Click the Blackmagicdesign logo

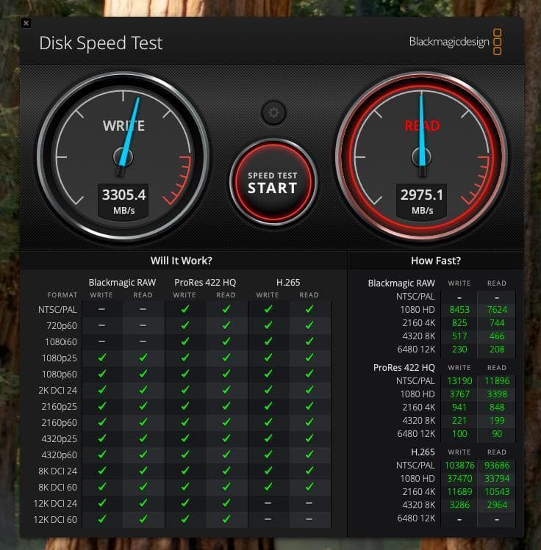pos(455,42)
